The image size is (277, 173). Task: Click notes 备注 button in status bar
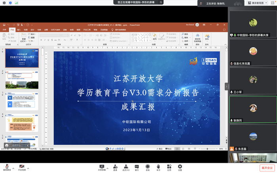pyautogui.click(x=159, y=149)
